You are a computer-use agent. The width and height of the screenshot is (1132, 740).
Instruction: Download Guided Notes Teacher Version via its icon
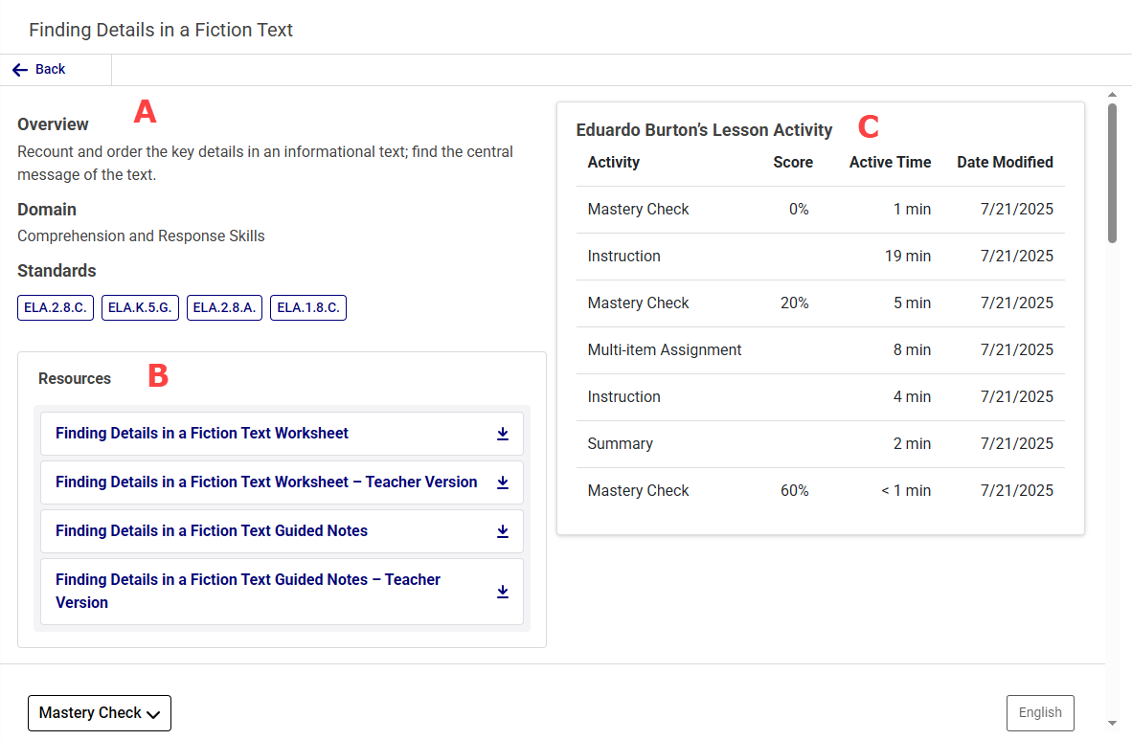pos(503,592)
